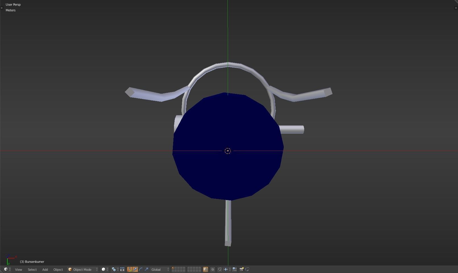Open the editor type selector cube icon
The height and width of the screenshot is (273, 458).
pyautogui.click(x=7, y=269)
